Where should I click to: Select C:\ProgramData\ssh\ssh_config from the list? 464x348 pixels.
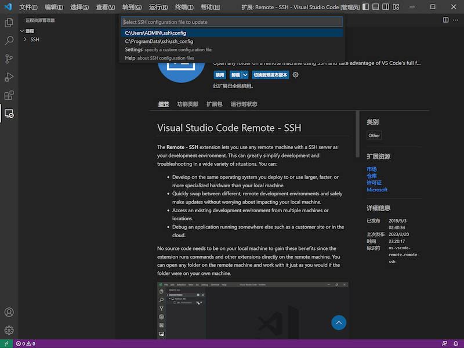click(169, 41)
